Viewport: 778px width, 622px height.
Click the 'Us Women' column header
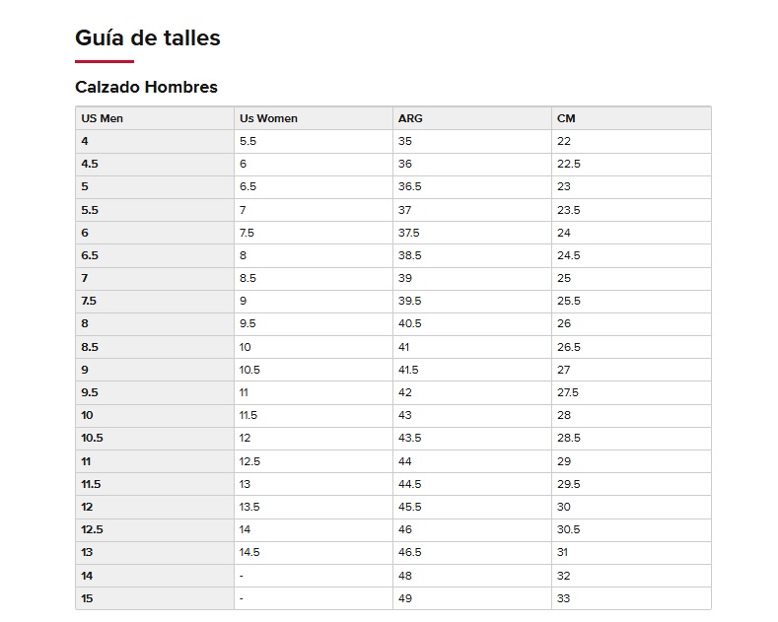[x=268, y=118]
